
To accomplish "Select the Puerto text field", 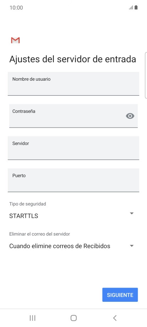I will pyautogui.click(x=73, y=180).
